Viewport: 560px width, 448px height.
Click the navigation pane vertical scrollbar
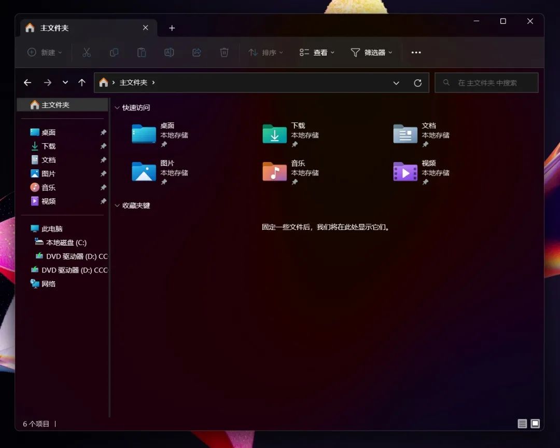(109, 257)
